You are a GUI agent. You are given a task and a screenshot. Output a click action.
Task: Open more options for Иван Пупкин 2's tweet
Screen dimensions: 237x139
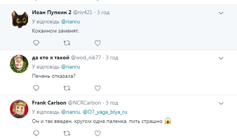point(221,13)
